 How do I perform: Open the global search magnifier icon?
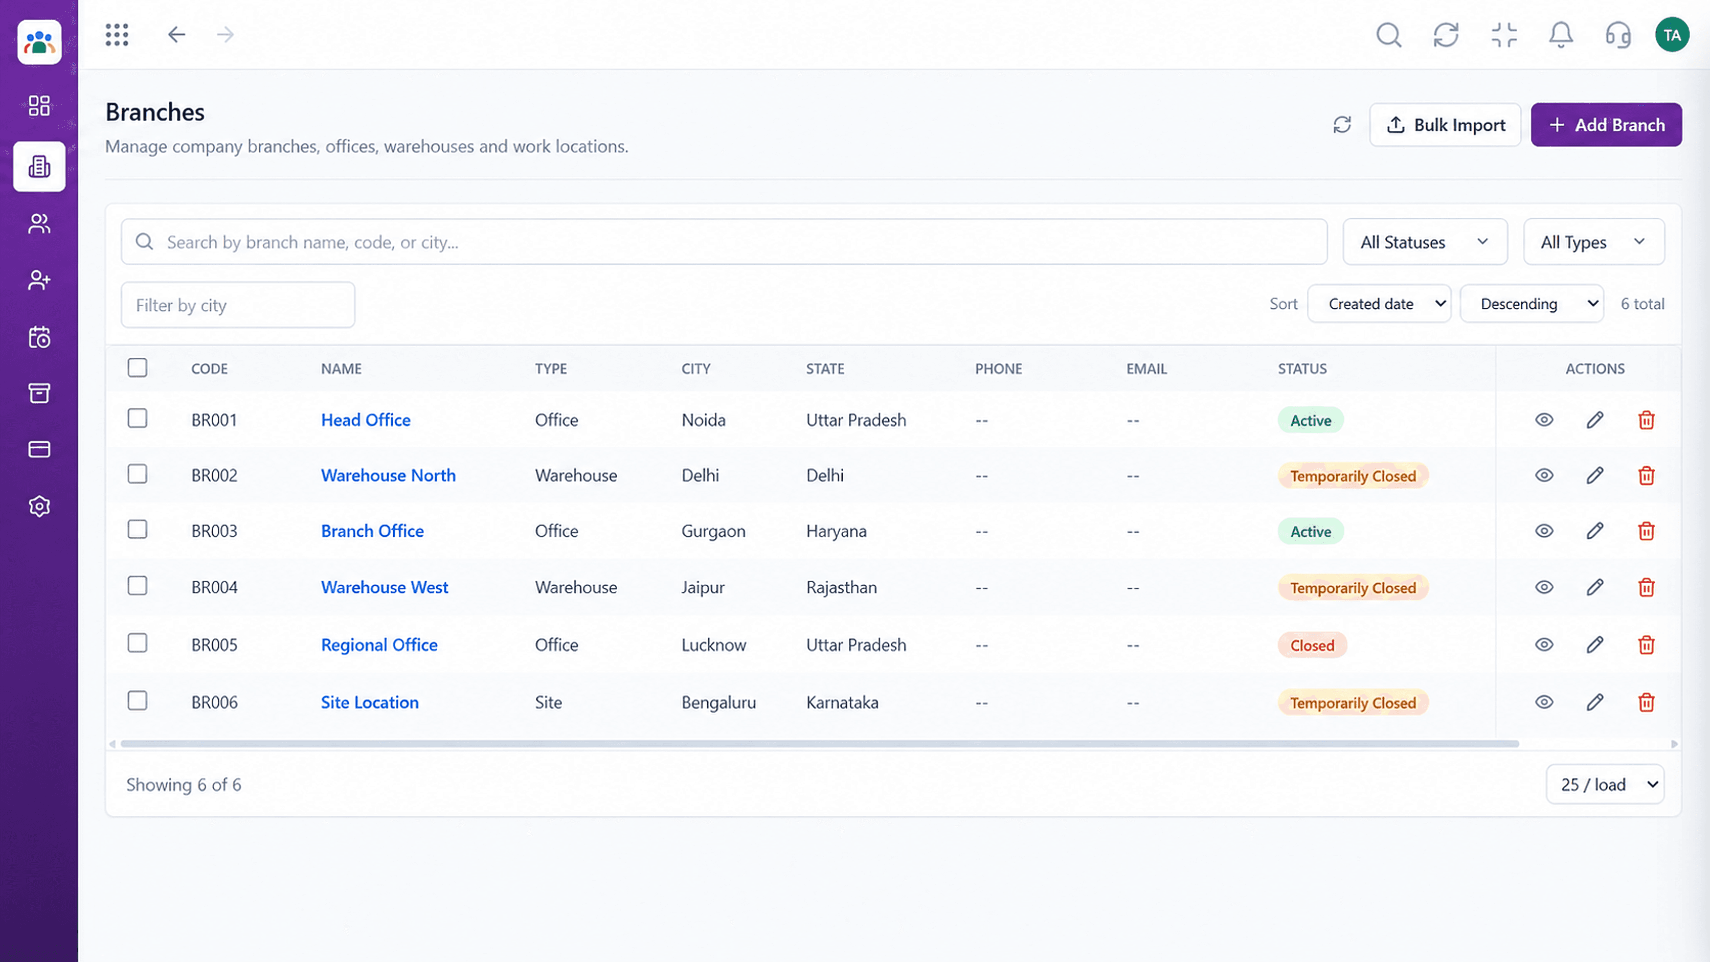[x=1389, y=34]
